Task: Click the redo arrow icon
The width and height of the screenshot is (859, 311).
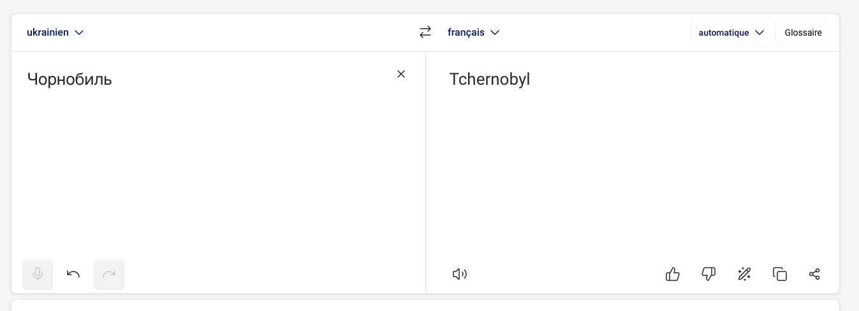Action: click(x=109, y=275)
